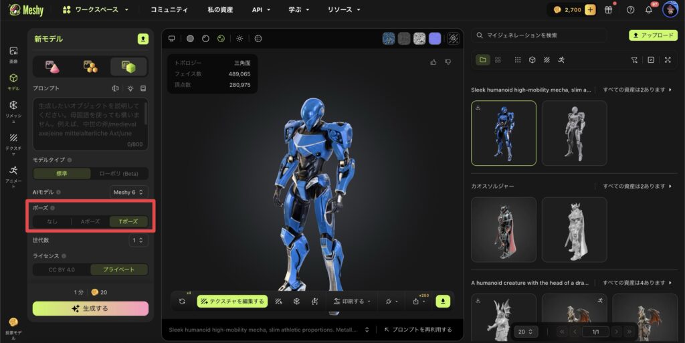Open the 世代数 count dropdown
The width and height of the screenshot is (685, 343).
coord(138,240)
